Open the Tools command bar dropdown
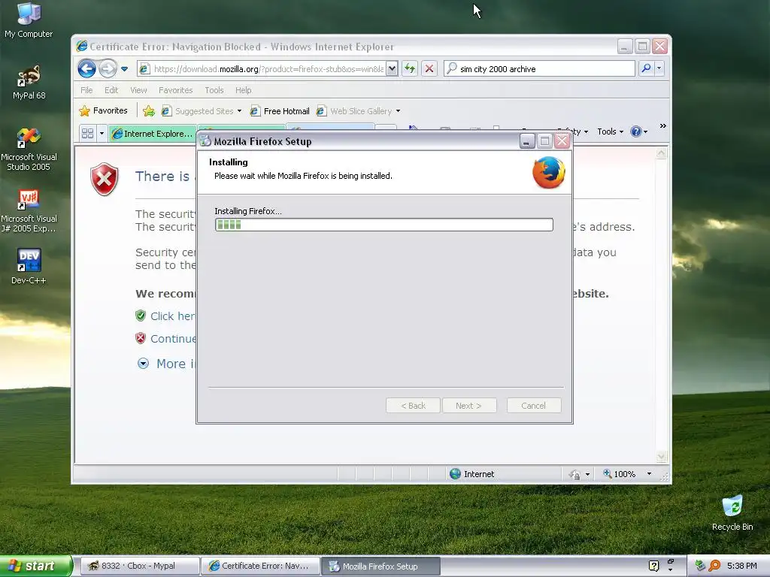The width and height of the screenshot is (770, 577). [610, 131]
